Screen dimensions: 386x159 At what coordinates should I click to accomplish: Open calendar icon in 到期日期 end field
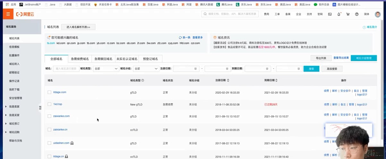[299, 69]
